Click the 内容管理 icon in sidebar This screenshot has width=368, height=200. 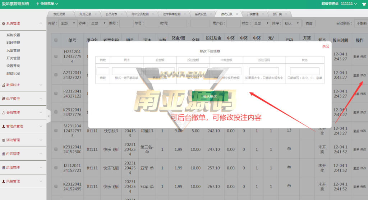[x=4, y=154]
